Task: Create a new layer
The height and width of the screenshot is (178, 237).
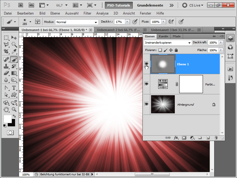Action: [x=208, y=138]
